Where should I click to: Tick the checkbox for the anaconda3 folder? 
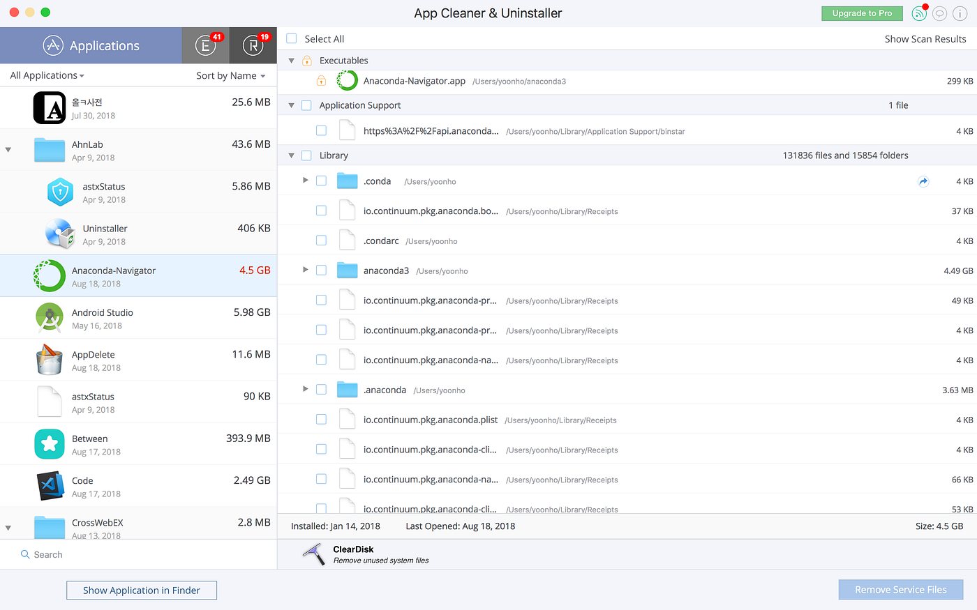tap(321, 270)
